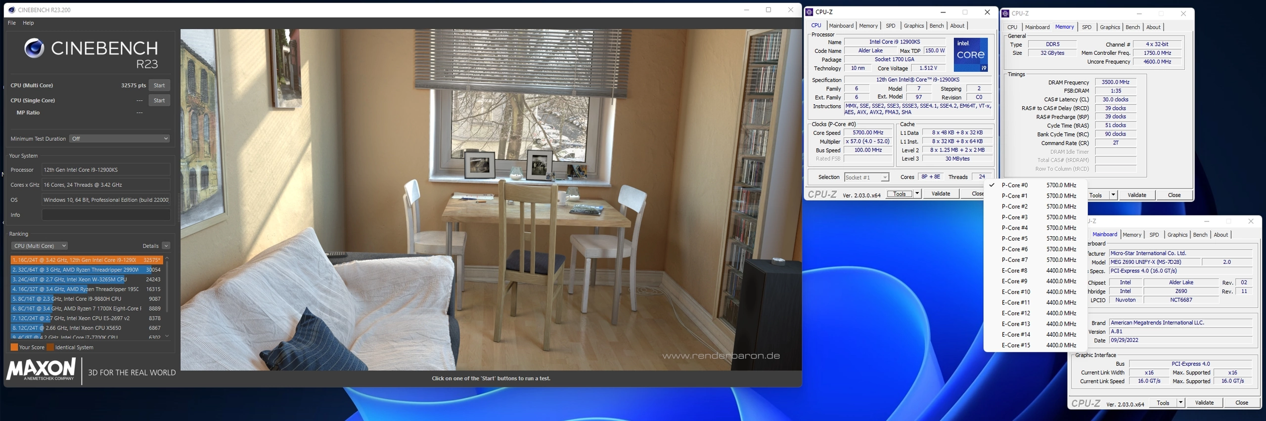This screenshot has width=1266, height=421.
Task: Click Validate in the CPU-Z CPU window
Action: (x=941, y=194)
